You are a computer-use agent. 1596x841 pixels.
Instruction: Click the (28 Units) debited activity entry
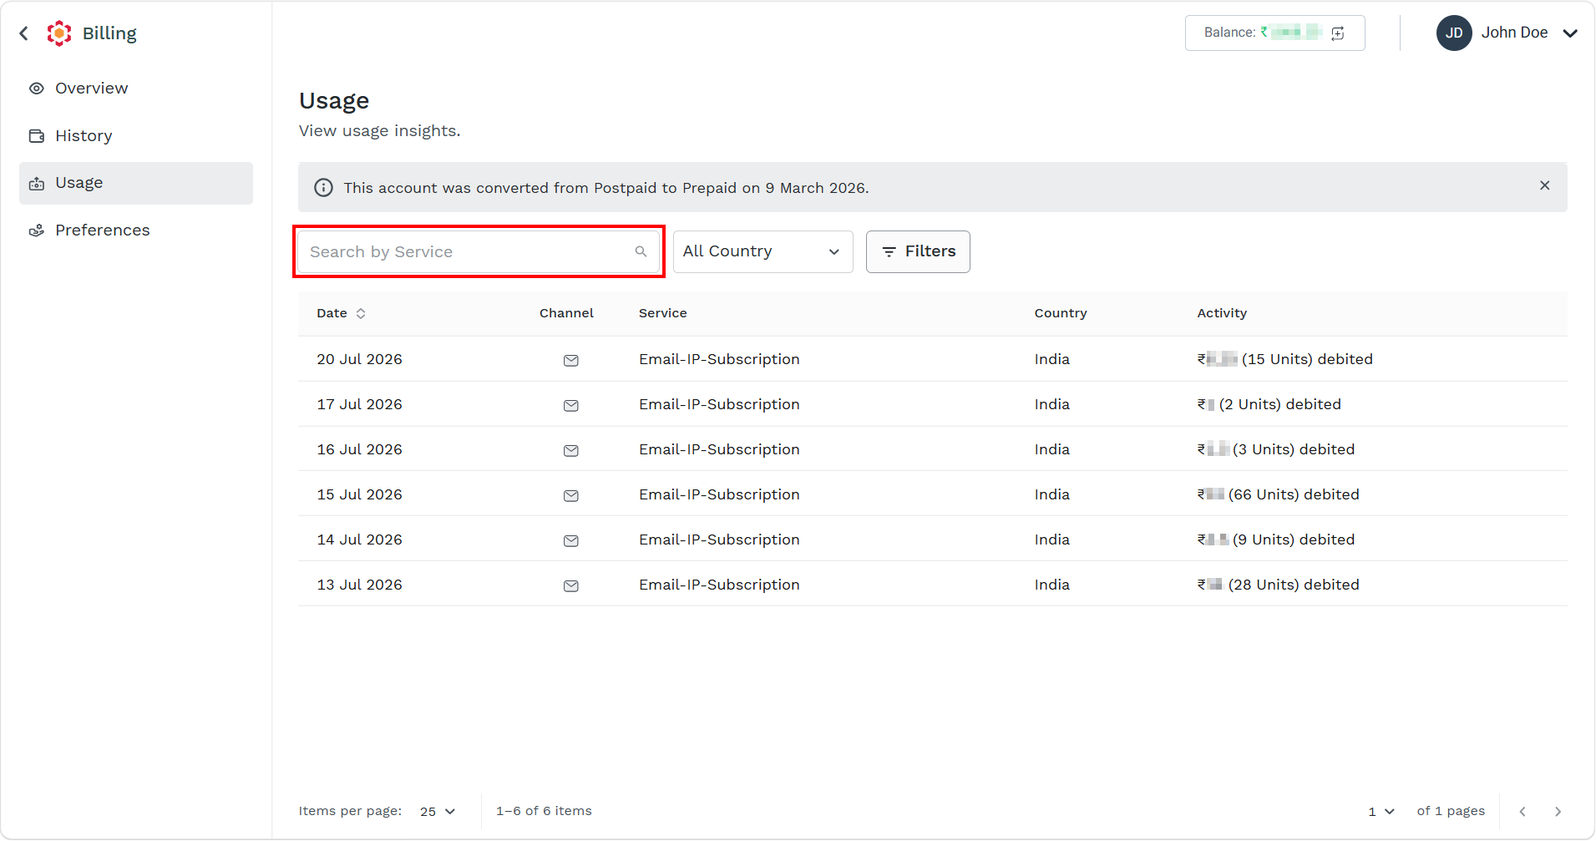1279,585
